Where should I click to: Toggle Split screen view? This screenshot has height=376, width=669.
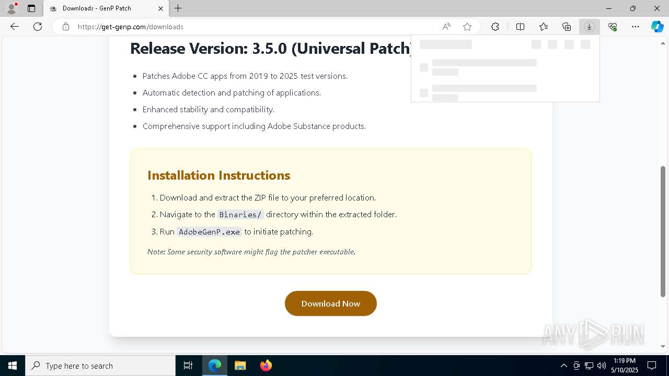tap(521, 27)
